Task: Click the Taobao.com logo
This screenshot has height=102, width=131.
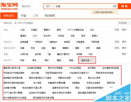Action: 9,6
